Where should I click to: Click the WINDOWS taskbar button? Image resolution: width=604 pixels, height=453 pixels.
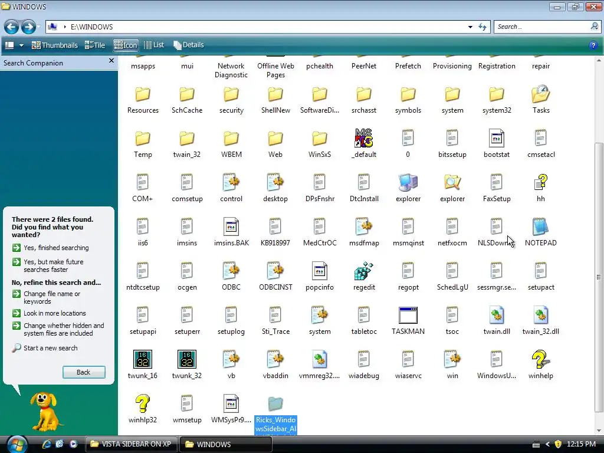tap(226, 444)
